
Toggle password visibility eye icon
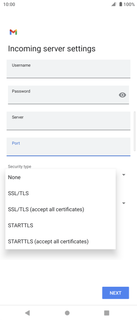coord(122,95)
